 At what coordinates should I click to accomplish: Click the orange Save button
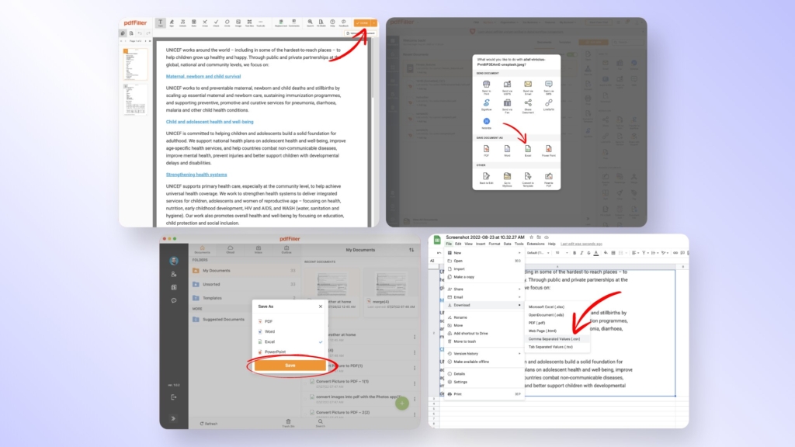290,366
